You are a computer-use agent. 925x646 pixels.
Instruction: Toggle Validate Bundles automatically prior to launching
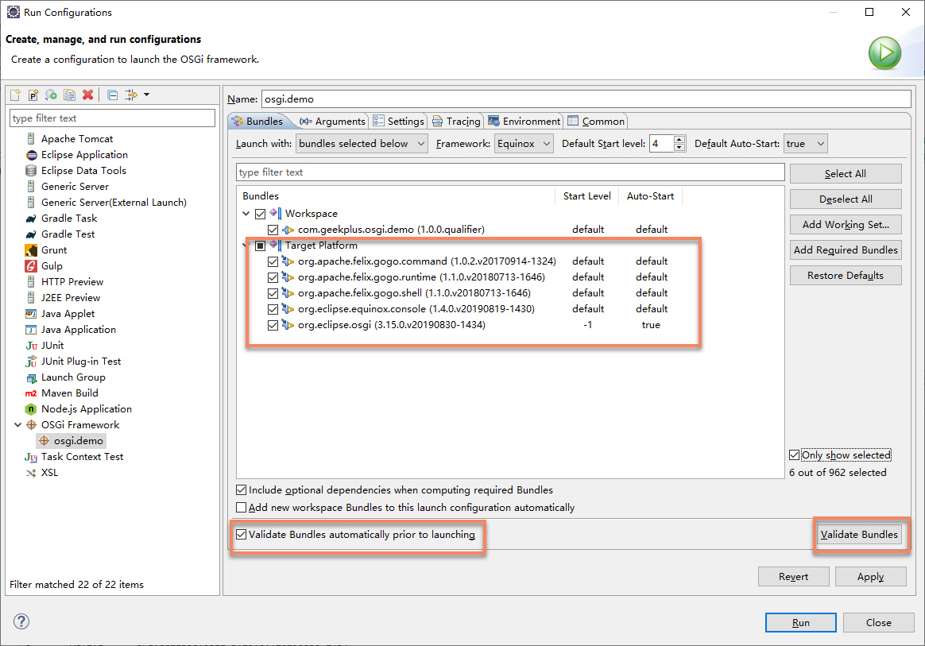[241, 535]
